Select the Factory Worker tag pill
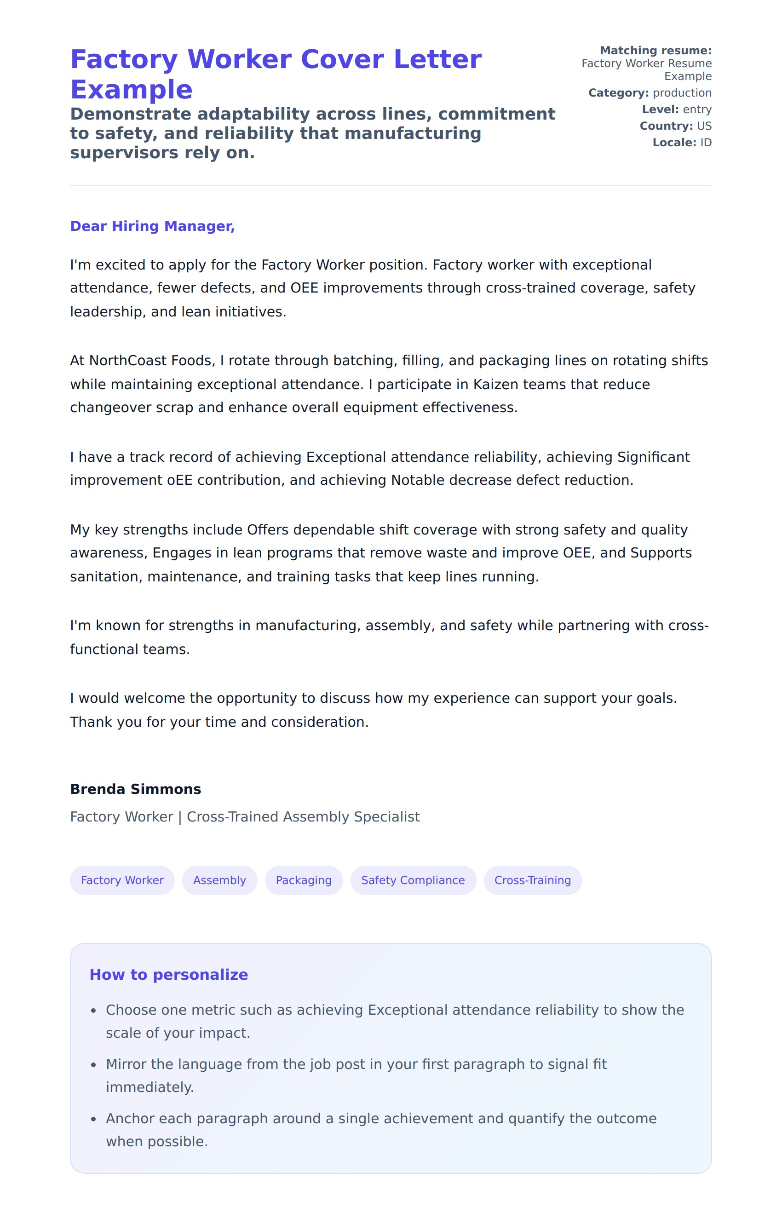The width and height of the screenshot is (782, 1218). click(122, 880)
